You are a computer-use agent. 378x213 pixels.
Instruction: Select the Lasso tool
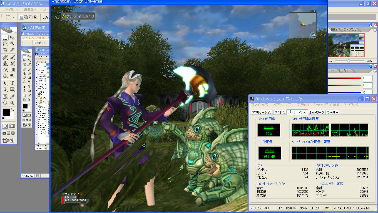[5, 44]
